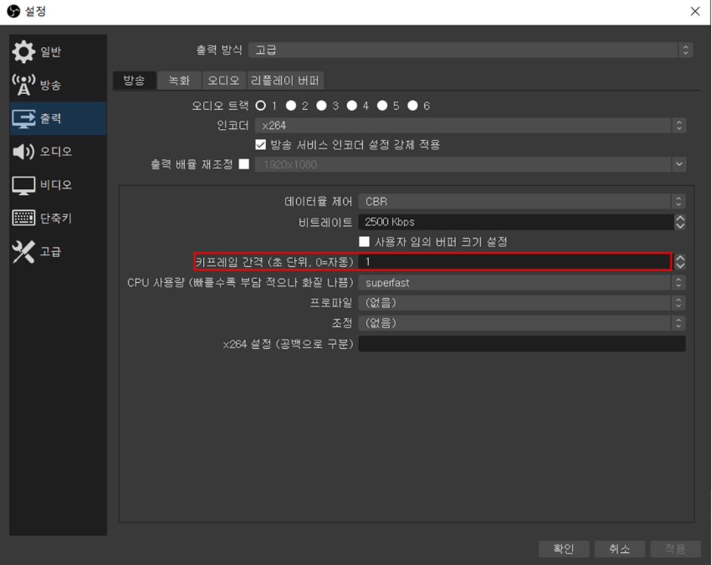712x565 pixels.
Task: Open the 출력 방식 dropdown showing 고급
Action: (x=470, y=50)
